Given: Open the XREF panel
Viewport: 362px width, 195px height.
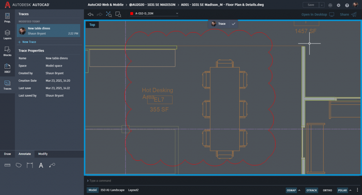Looking at the screenshot, I should (7, 68).
